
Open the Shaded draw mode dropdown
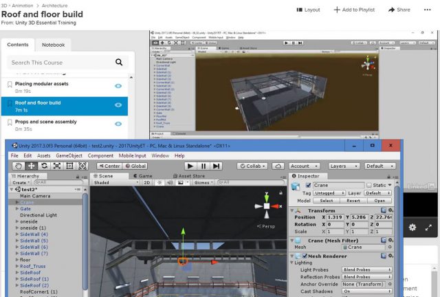click(116, 183)
